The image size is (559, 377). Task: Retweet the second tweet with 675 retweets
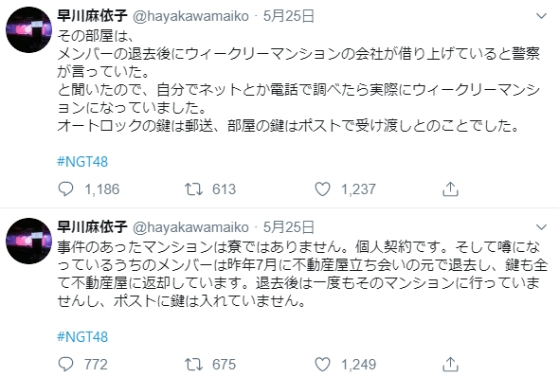[x=193, y=365]
